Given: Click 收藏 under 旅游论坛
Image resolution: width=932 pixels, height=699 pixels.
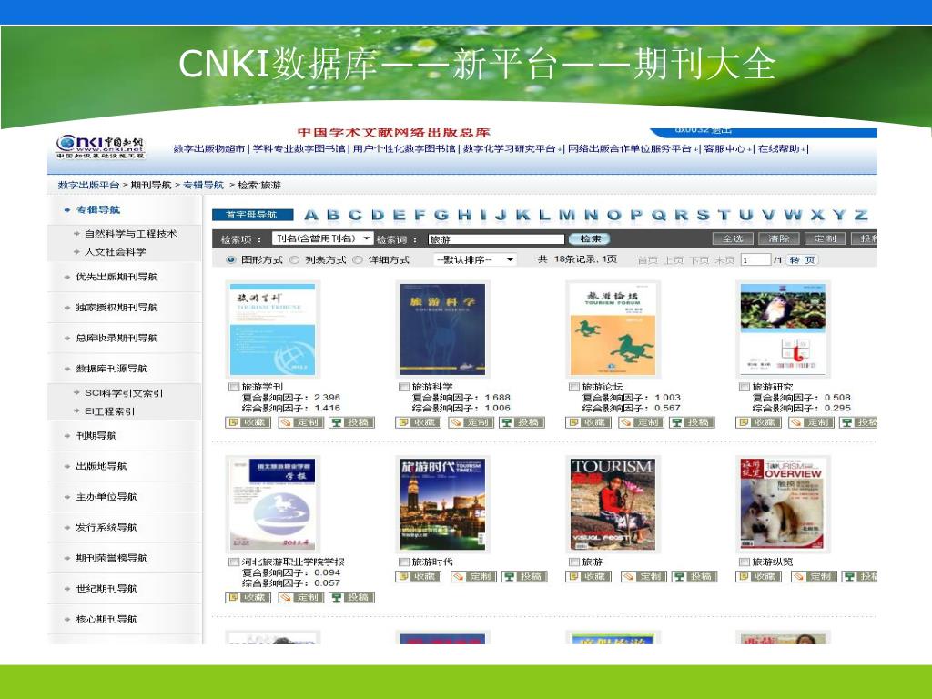Looking at the screenshot, I should [589, 422].
